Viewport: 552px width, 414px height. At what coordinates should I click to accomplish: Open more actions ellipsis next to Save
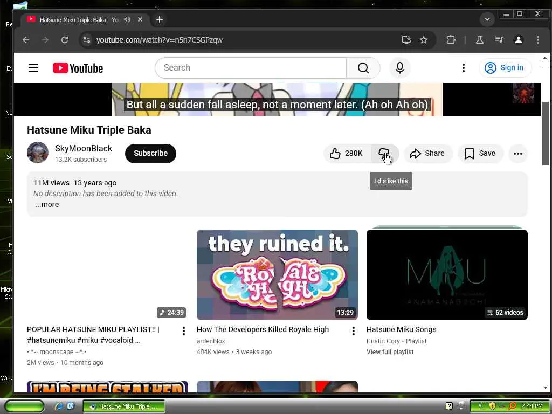tap(517, 153)
